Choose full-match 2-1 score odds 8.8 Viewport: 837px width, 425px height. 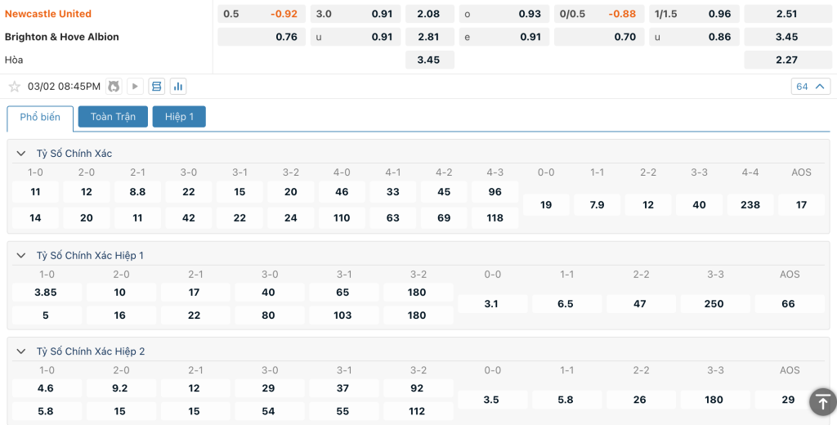137,192
